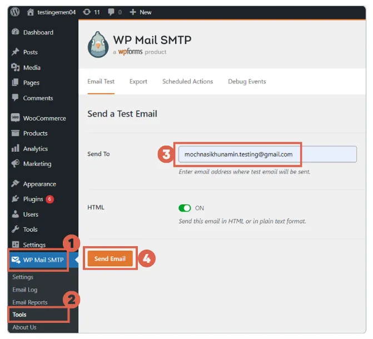This screenshot has height=339, width=373.
Task: Click the updates refresh icon
Action: coord(87,12)
